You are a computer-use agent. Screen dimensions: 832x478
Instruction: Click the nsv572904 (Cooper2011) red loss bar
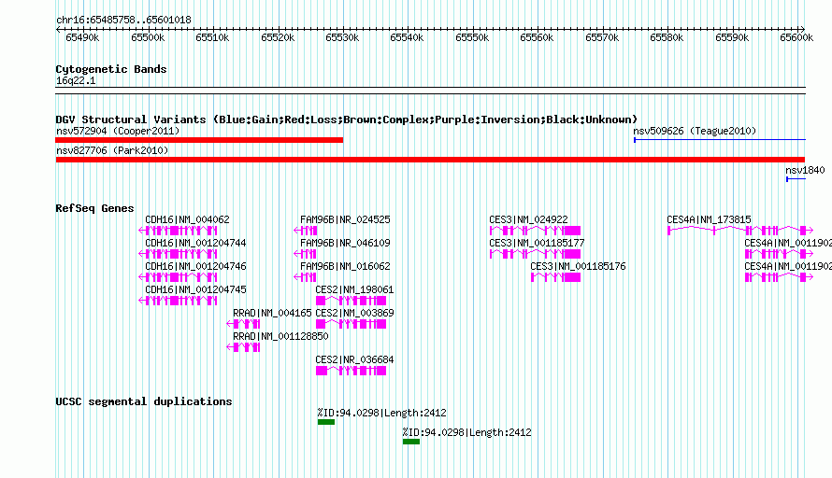[199, 140]
